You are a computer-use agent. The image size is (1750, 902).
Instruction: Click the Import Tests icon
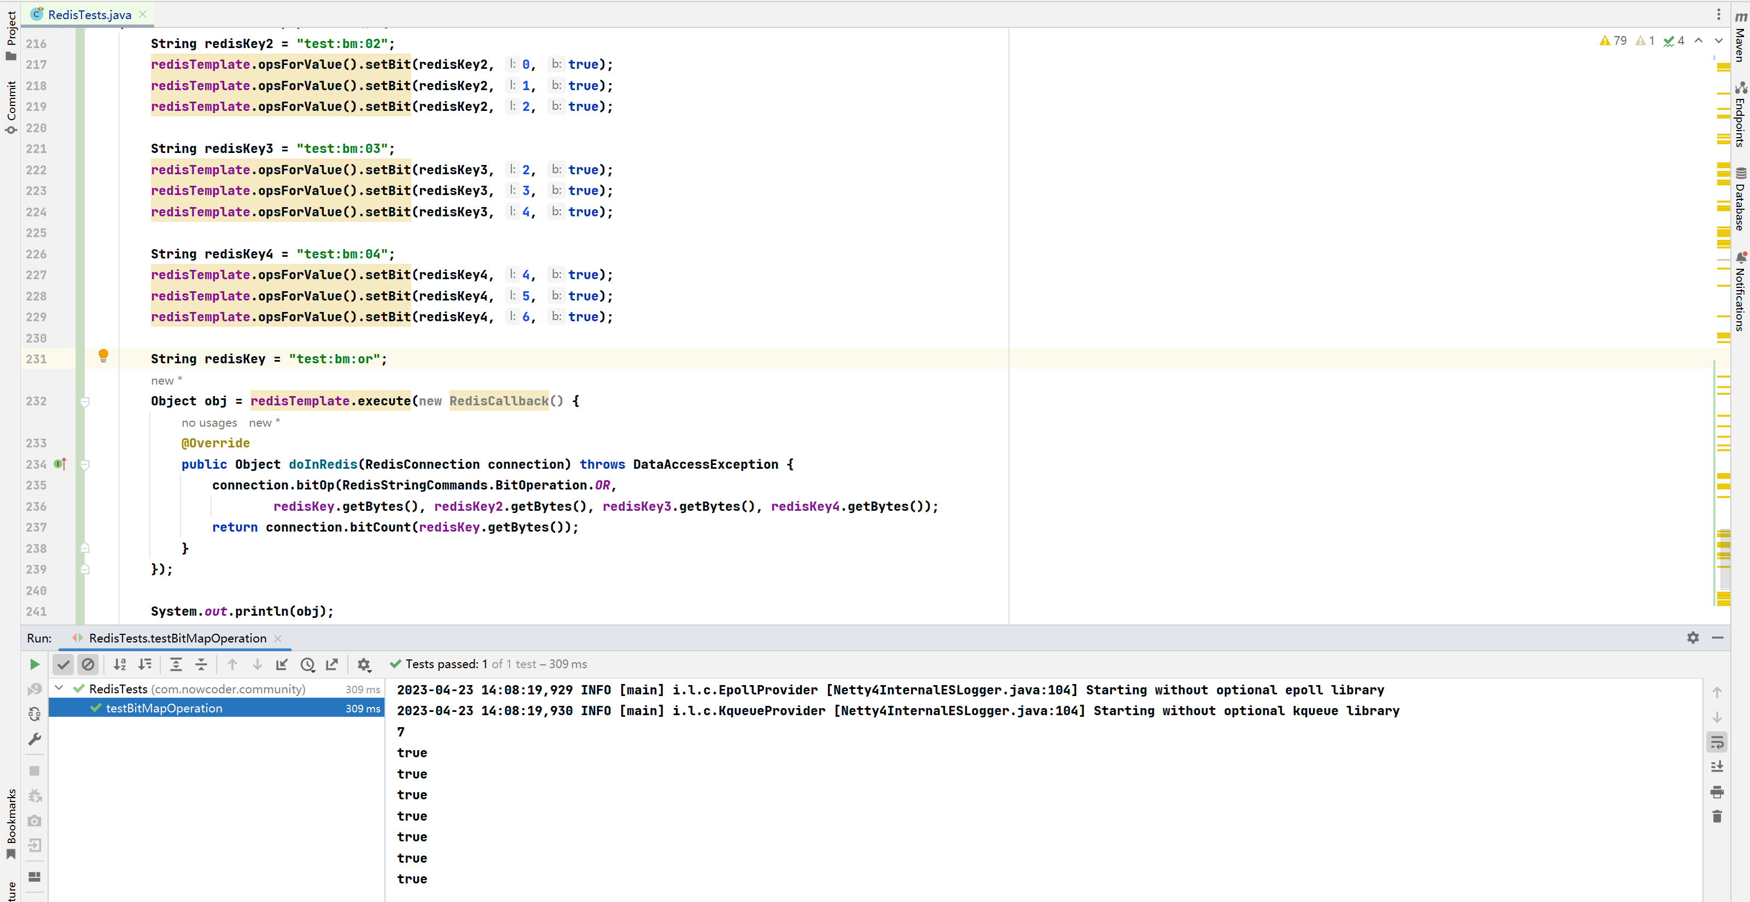coord(282,664)
